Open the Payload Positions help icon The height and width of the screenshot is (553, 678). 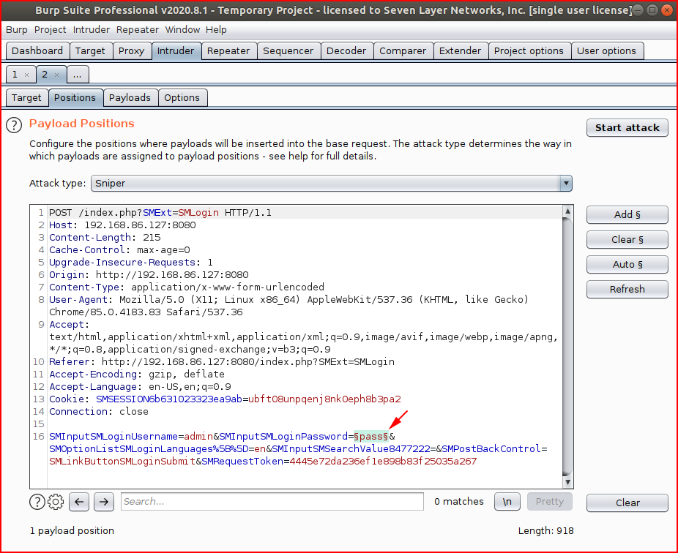[14, 125]
